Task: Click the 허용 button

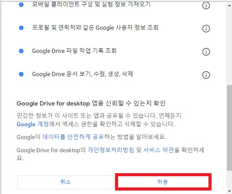Action: point(163,182)
